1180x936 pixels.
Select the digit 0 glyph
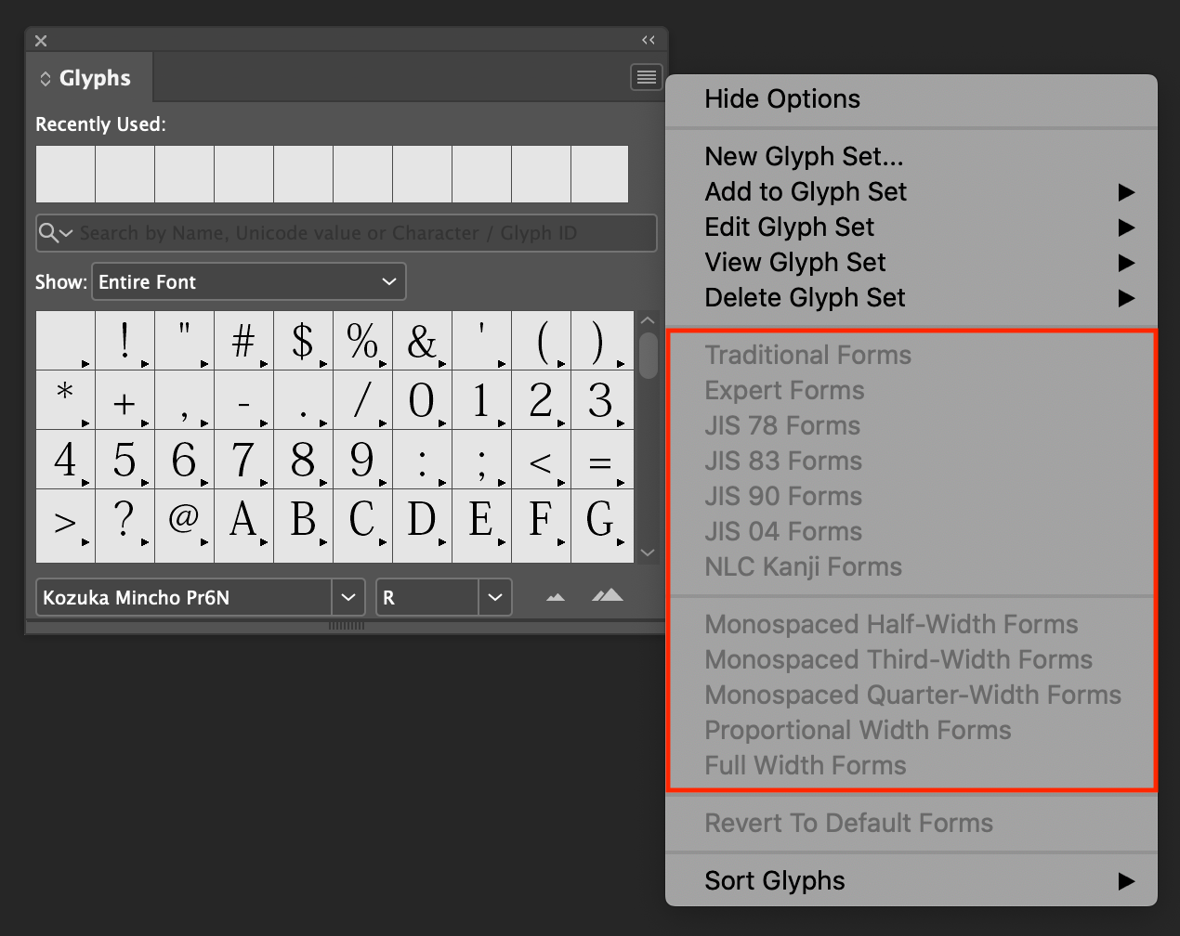[x=423, y=400]
